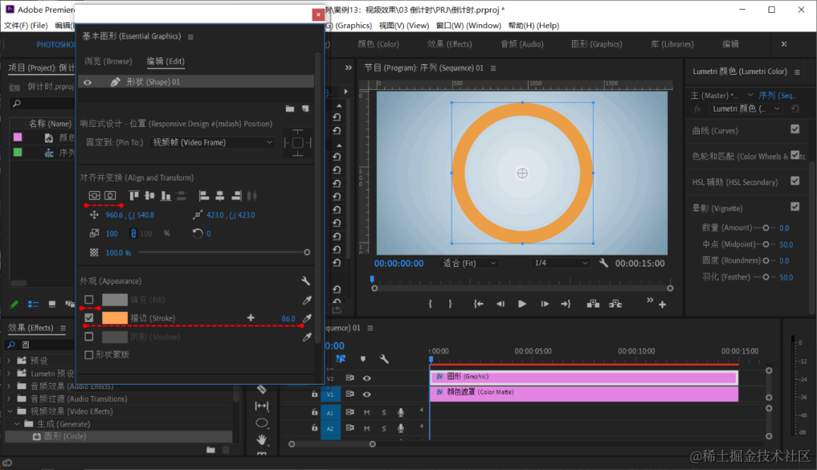
Task: Switch to the Browse tab
Action: point(107,61)
